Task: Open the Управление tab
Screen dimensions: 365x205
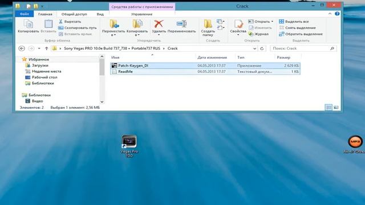Action: 142,14
